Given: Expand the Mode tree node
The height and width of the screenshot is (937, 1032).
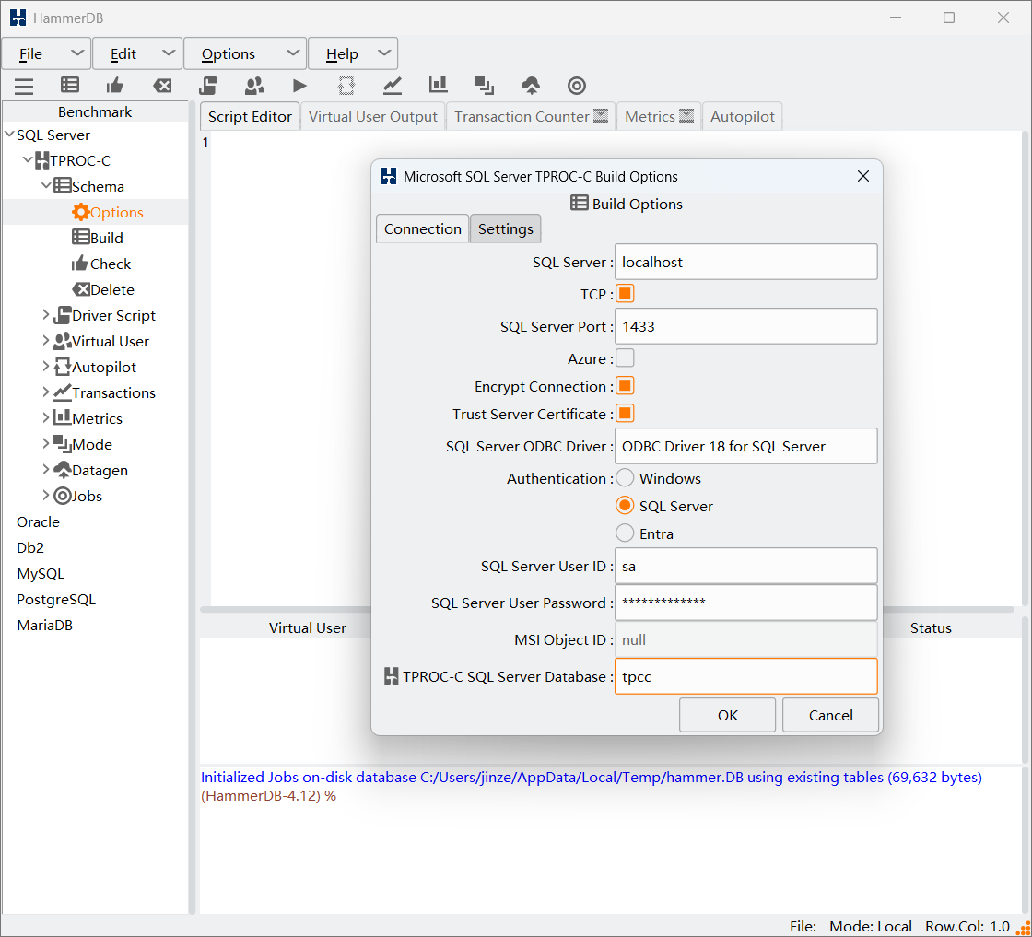Looking at the screenshot, I should coord(46,443).
